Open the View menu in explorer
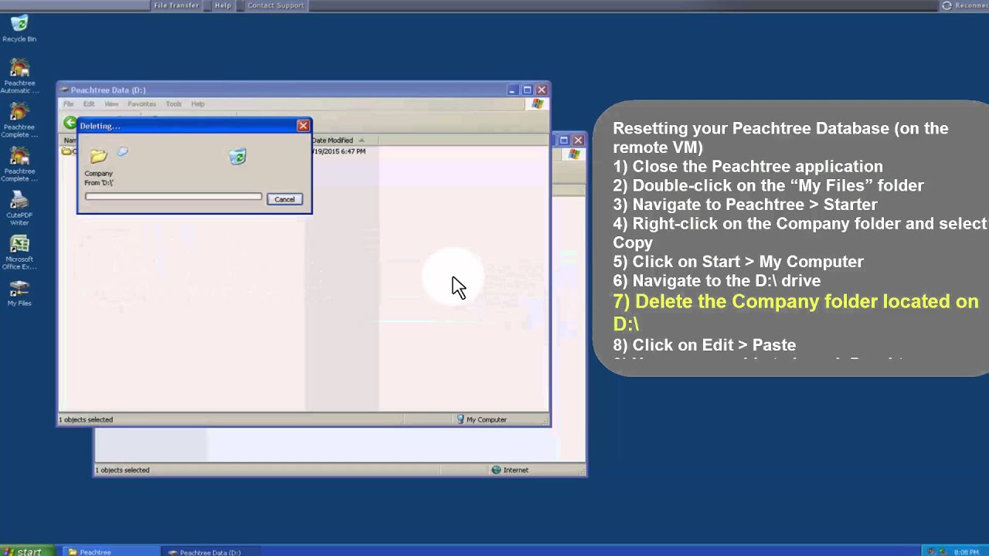The width and height of the screenshot is (989, 556). [x=111, y=103]
